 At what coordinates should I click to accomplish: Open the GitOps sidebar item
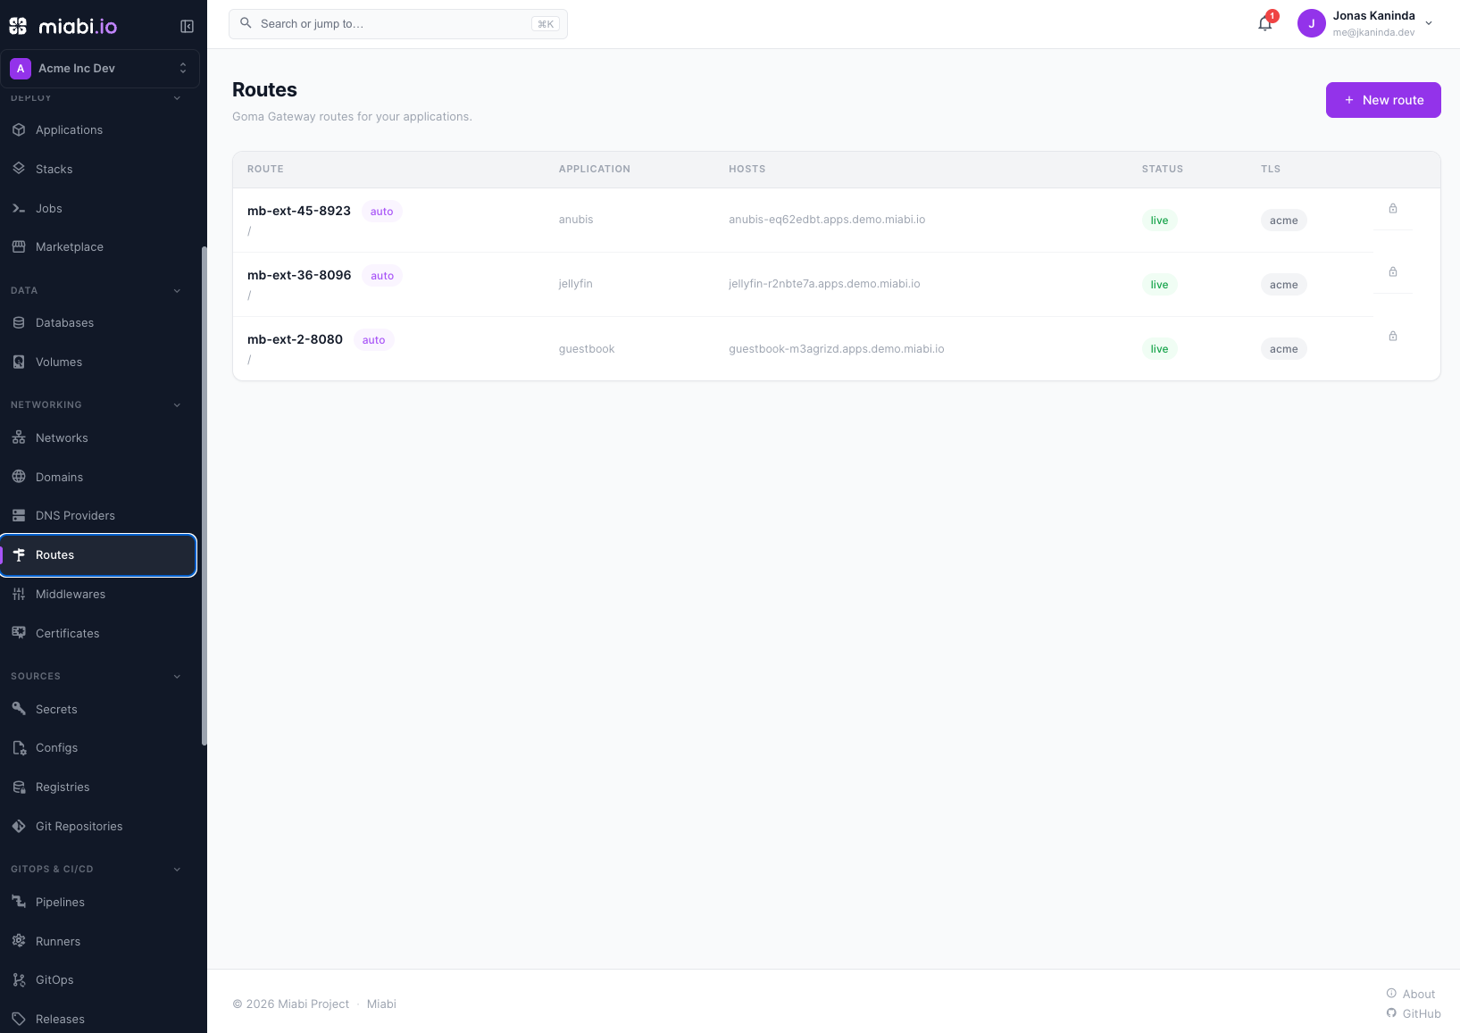[x=98, y=979]
